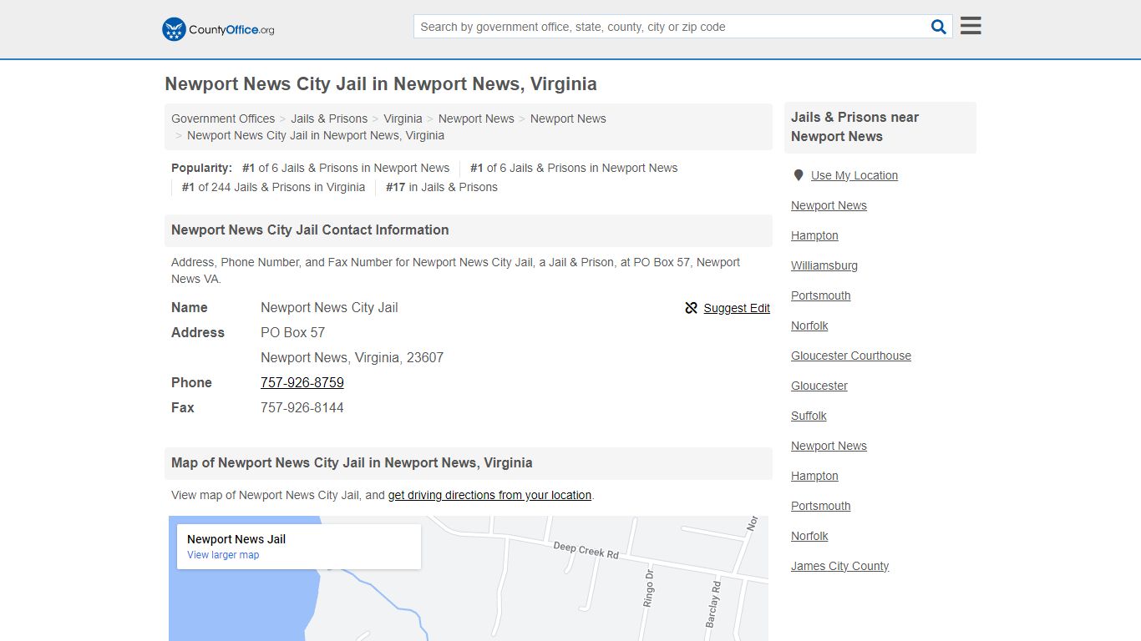The image size is (1141, 641).
Task: Open the CountyOffice.org logo home link
Action: tap(218, 29)
